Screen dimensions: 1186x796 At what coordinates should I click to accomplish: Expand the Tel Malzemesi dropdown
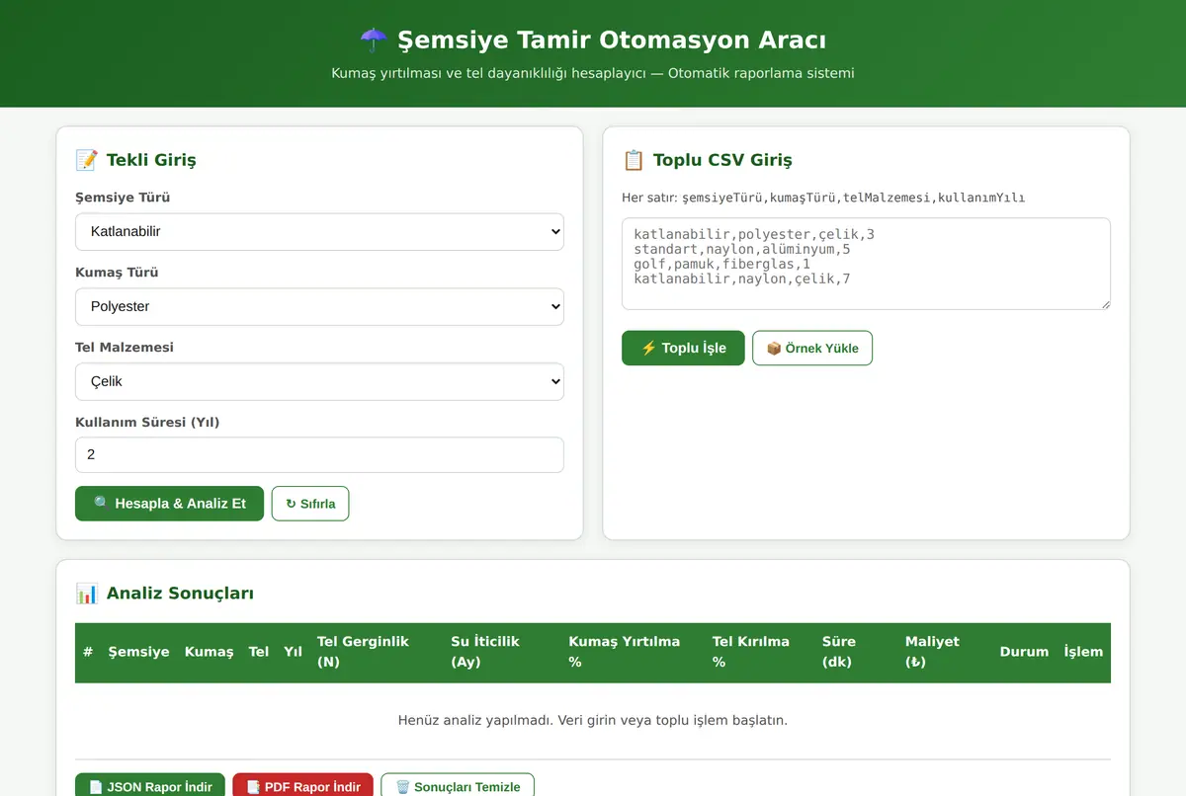tap(319, 382)
